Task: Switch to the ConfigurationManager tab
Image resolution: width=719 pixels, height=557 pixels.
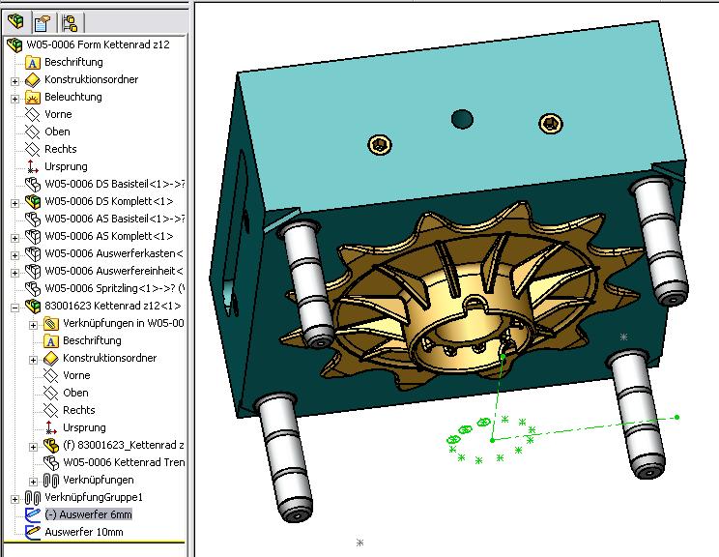Action: (71, 23)
